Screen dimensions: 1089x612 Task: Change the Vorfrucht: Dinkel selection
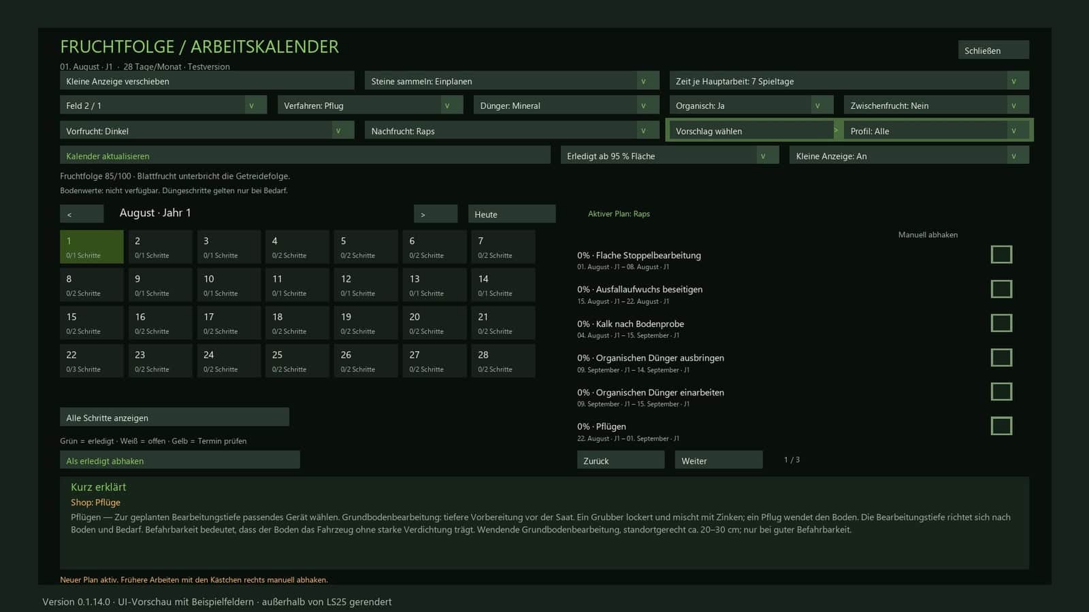[x=207, y=131]
